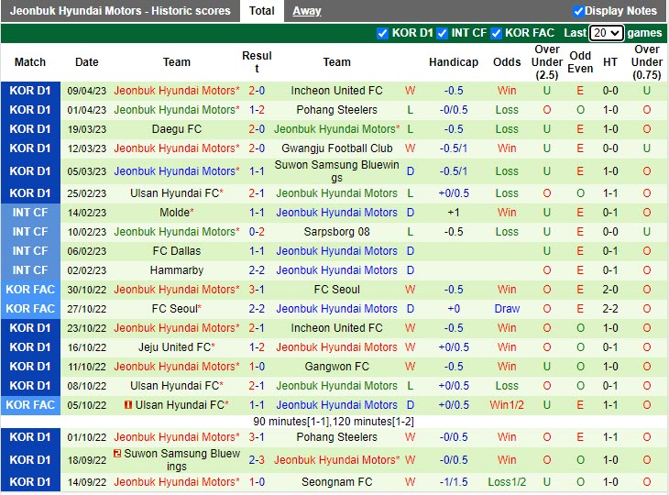Viewport: 669px width, 495px height.
Task: Uncheck the INT CF league filter
Action: tap(442, 33)
